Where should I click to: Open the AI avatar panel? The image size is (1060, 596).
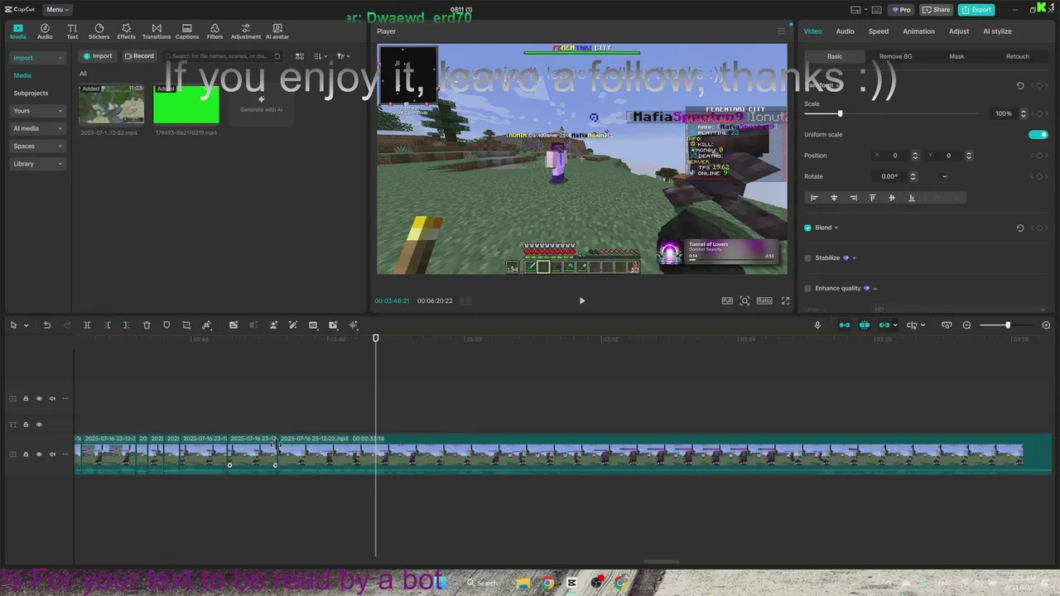point(277,31)
